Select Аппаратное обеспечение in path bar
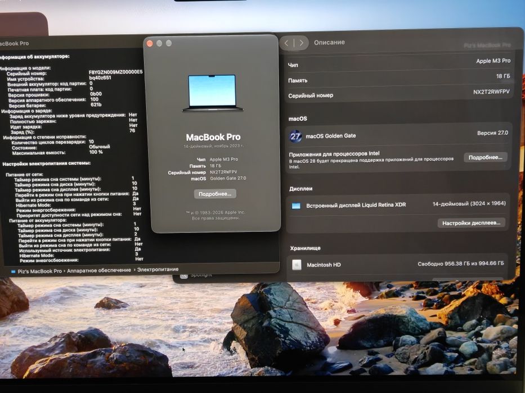 (99, 271)
